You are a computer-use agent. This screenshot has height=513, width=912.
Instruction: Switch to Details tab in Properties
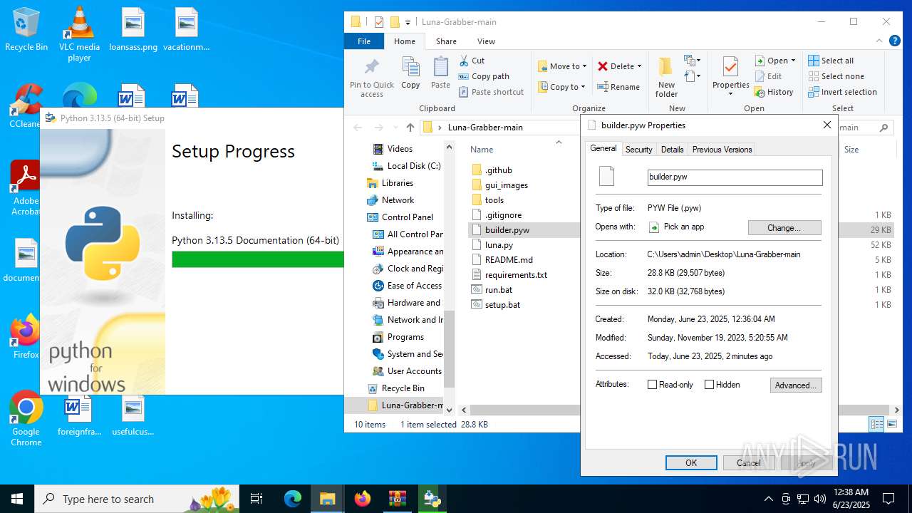(672, 150)
